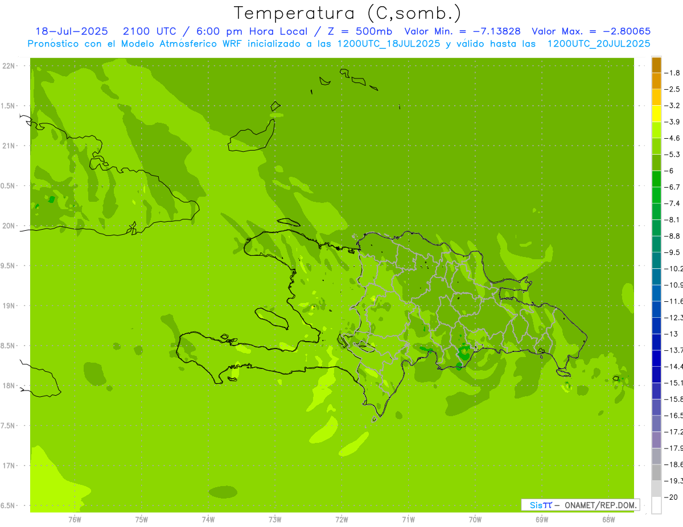Click the "-6" colorbar label
The width and height of the screenshot is (683, 527).
coord(670,171)
